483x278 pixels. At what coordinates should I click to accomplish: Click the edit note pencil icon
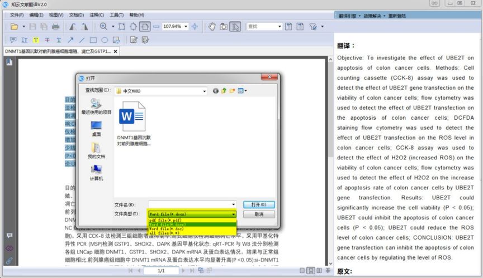134,40
